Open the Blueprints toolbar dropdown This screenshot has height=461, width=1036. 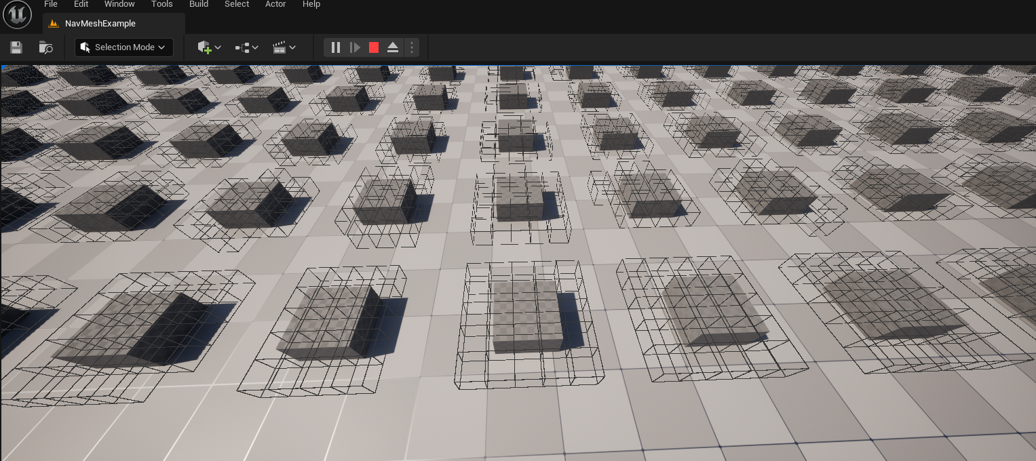tap(246, 47)
